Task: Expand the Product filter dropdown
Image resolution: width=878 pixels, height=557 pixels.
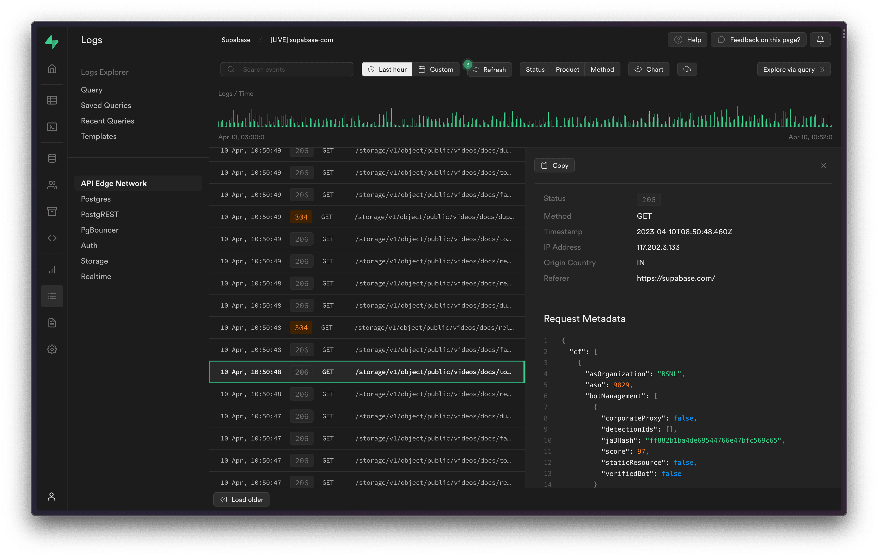Action: coord(566,69)
